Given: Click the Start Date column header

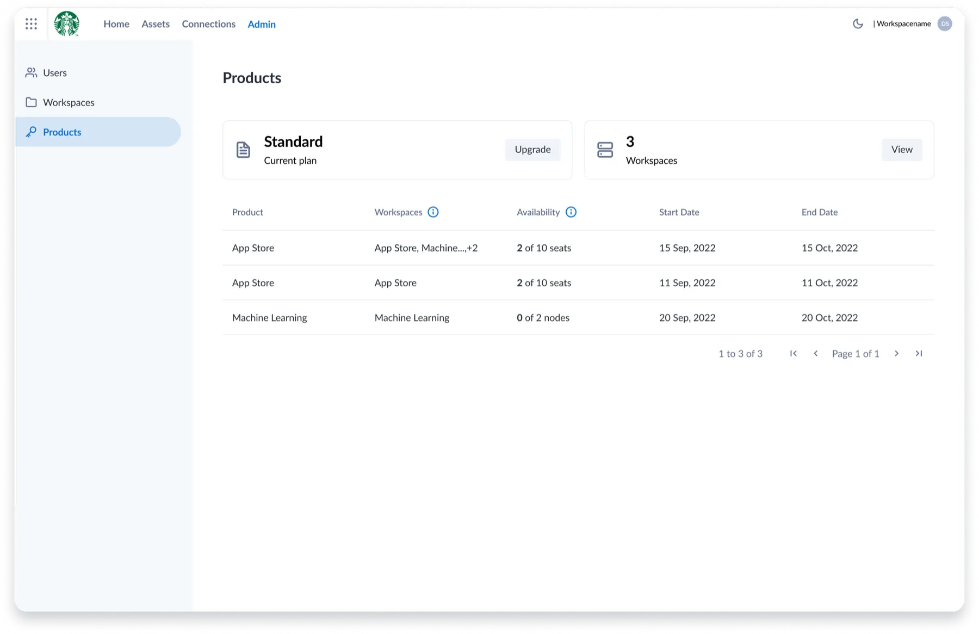Looking at the screenshot, I should tap(679, 212).
